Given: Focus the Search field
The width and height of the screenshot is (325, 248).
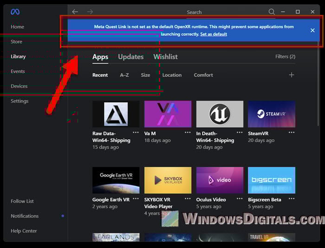Looking at the screenshot, I should pyautogui.click(x=231, y=13).
